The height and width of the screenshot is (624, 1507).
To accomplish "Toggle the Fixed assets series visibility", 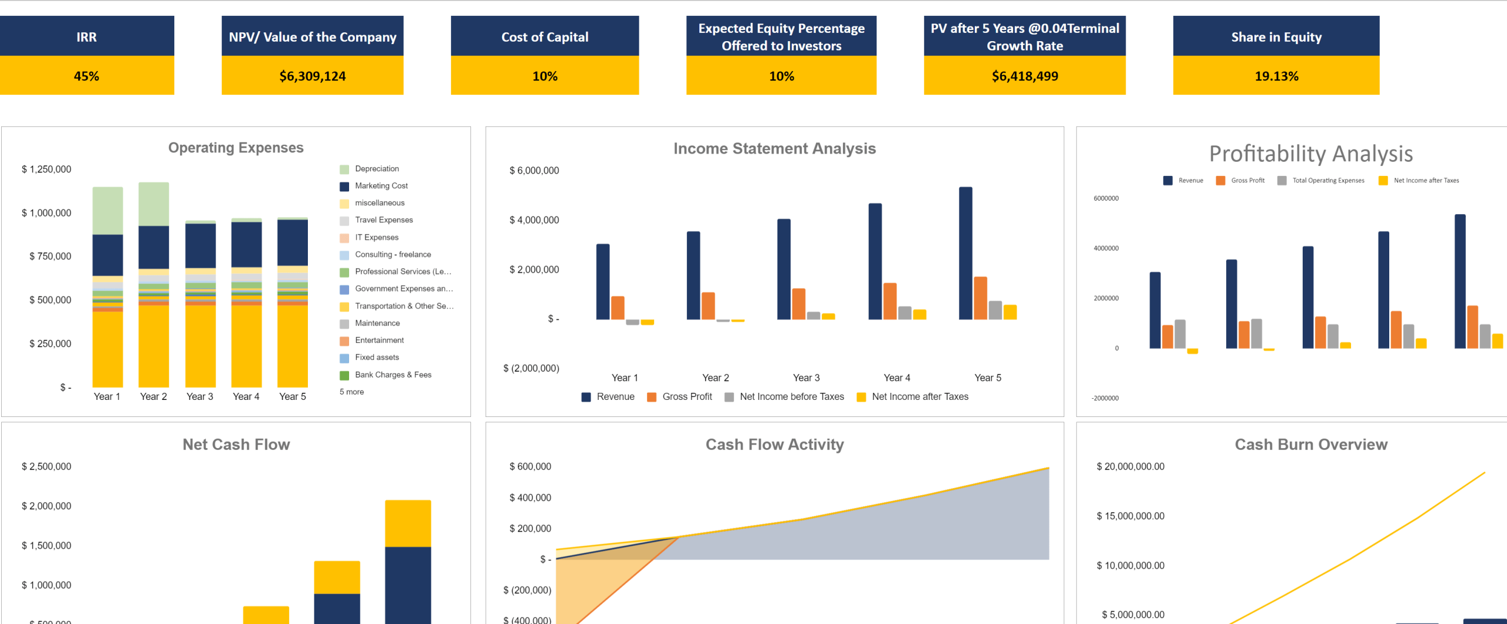I will click(x=344, y=357).
